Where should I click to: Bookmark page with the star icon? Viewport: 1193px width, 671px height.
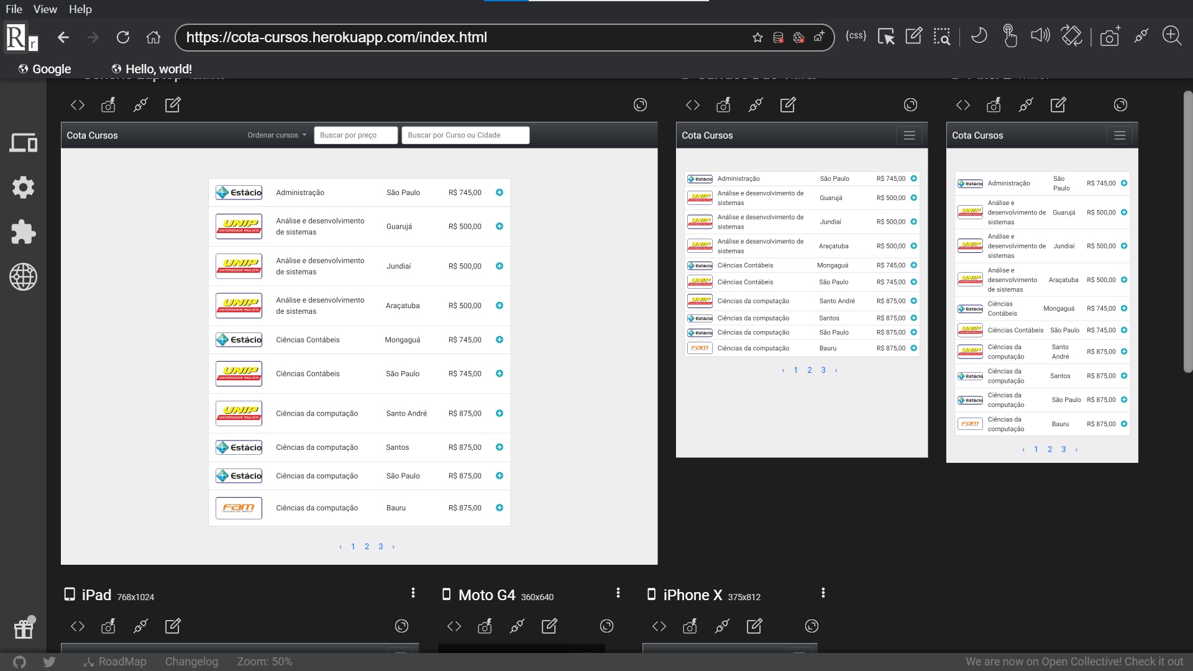757,37
